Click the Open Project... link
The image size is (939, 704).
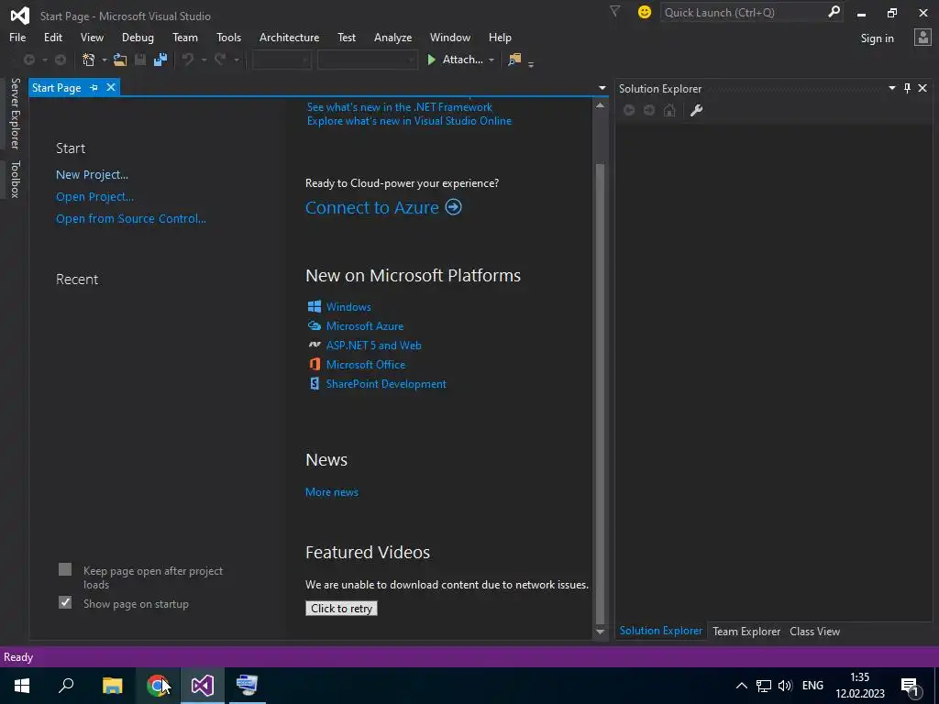[x=94, y=196]
